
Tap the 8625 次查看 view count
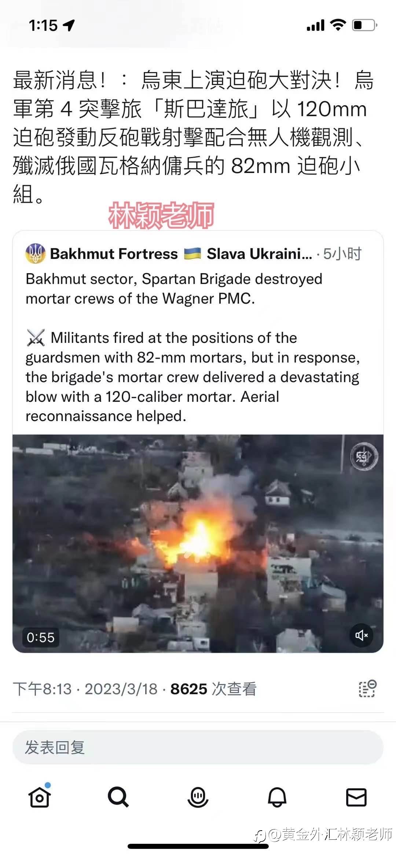213,689
